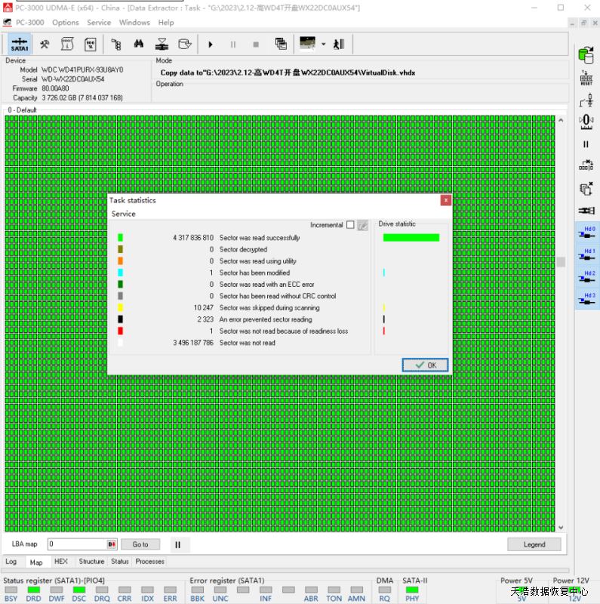Open the Legend button
This screenshot has width=600, height=604.
point(534,544)
